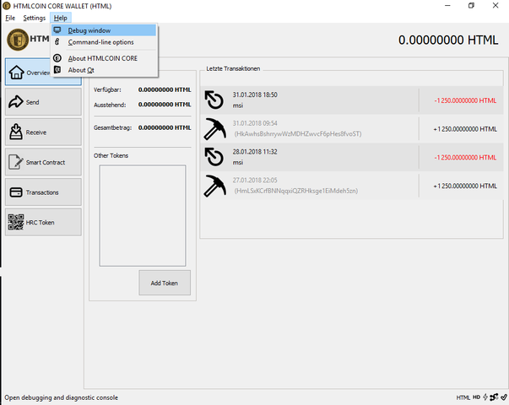Screen dimensions: 509x405
Task: Click the +1 250 amount on 27.01.2018 22:05
Action: 465,186
